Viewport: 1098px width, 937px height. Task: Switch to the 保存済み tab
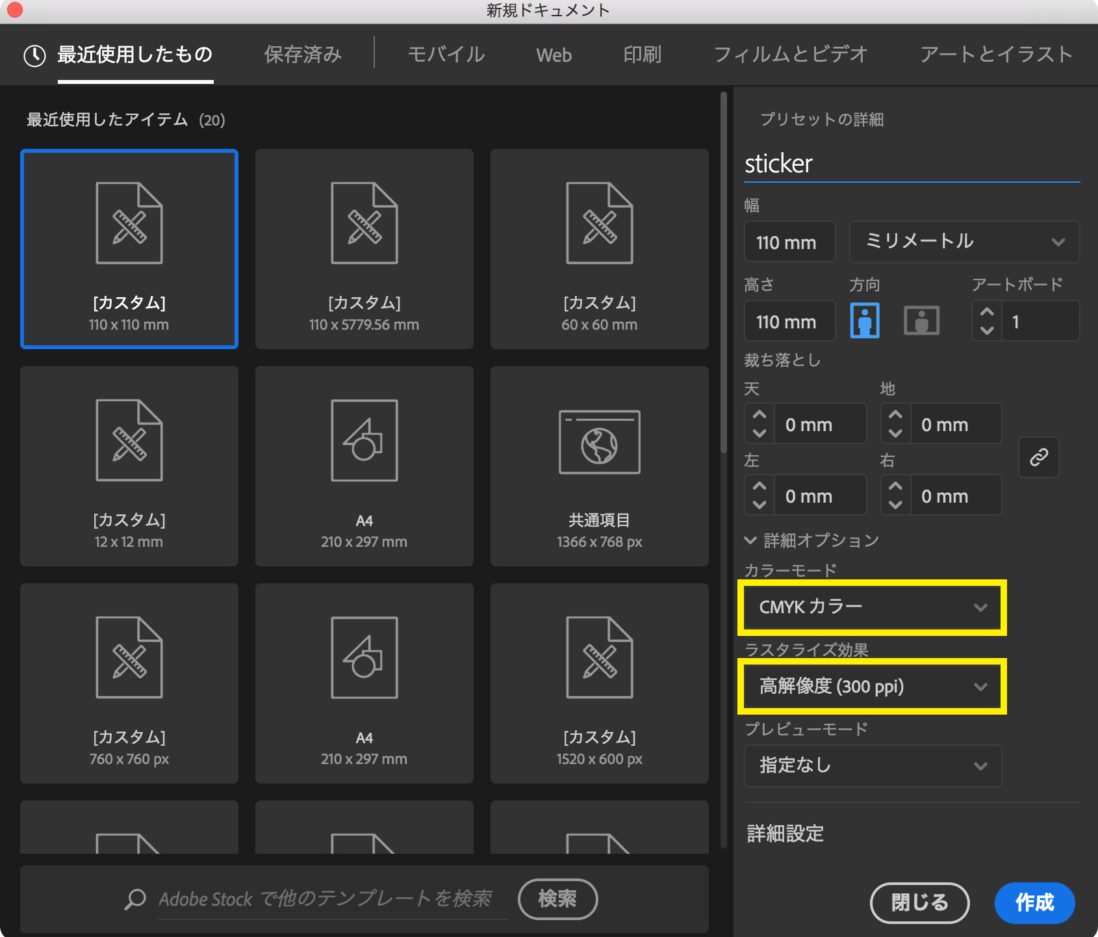[303, 55]
